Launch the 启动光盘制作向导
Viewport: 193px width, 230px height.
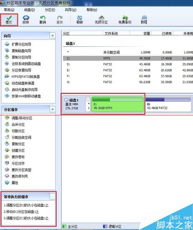21,90
